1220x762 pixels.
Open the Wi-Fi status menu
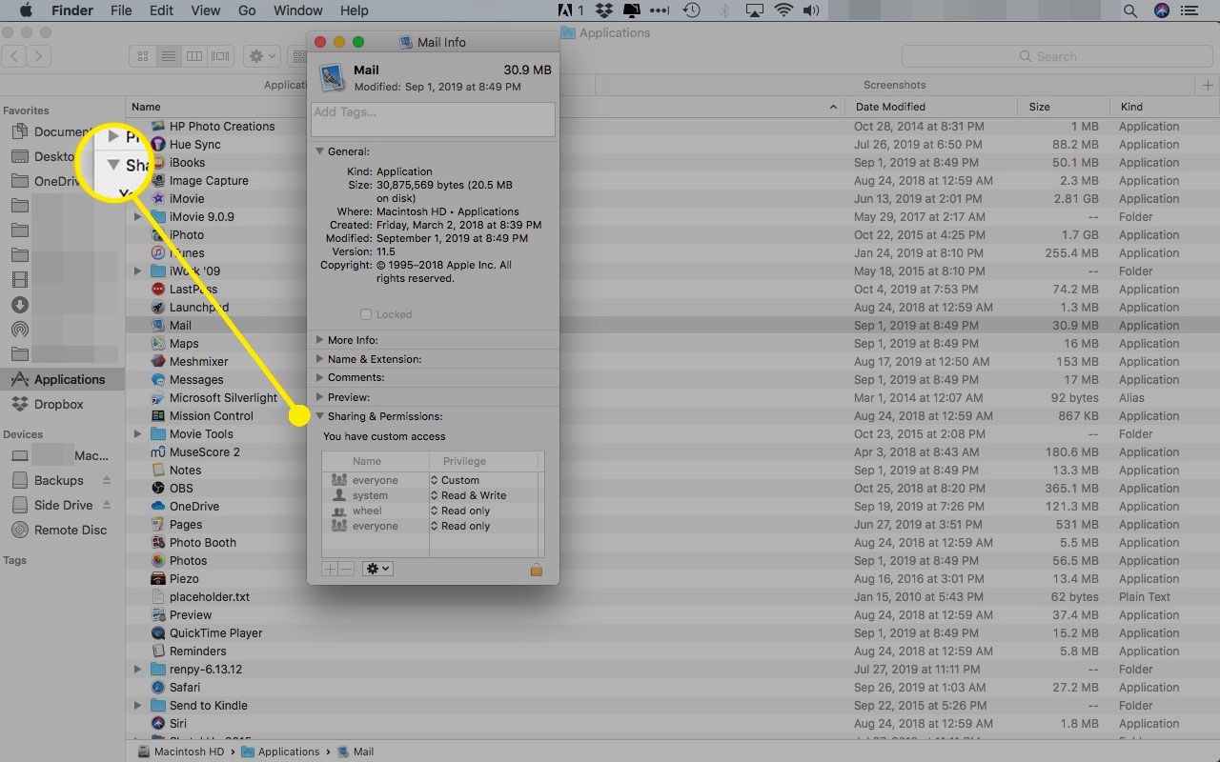[x=783, y=10]
